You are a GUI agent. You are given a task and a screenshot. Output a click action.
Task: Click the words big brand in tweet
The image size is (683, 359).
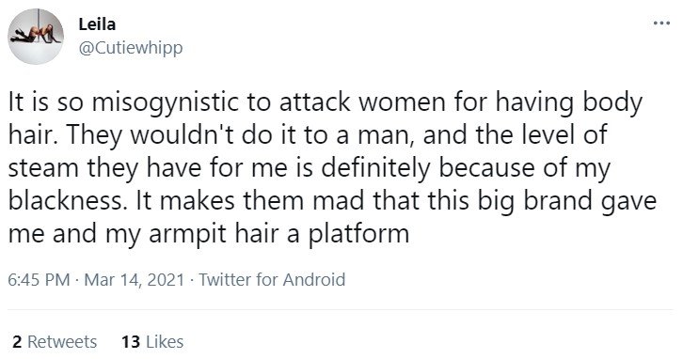click(x=535, y=201)
